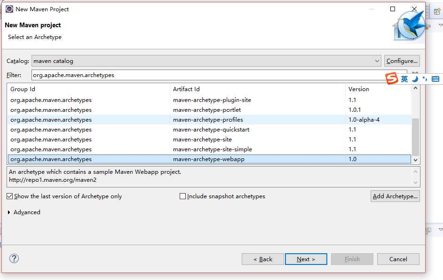
Task: Click the Sogou input method S logo
Action: pyautogui.click(x=392, y=78)
